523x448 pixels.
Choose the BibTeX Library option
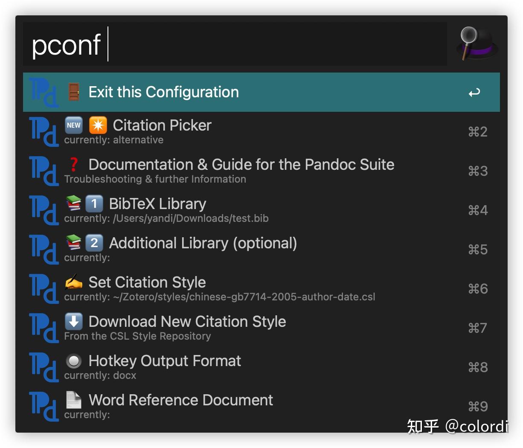click(157, 204)
